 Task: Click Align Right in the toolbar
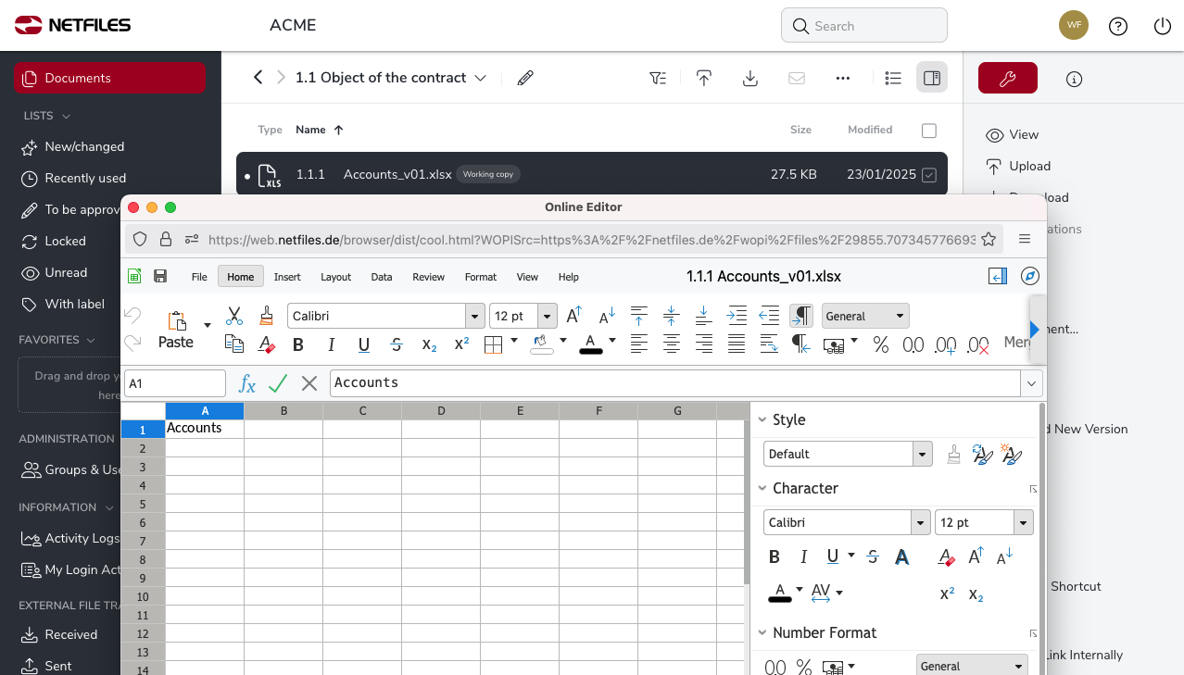(704, 344)
